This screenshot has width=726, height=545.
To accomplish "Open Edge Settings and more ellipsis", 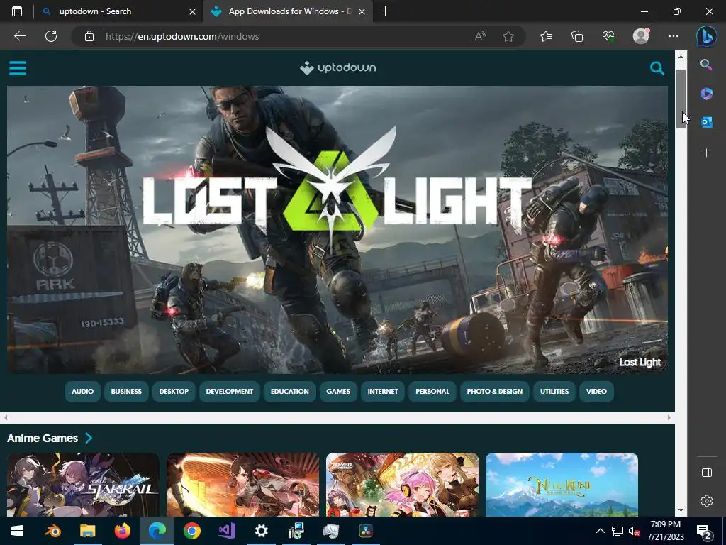I will (674, 36).
